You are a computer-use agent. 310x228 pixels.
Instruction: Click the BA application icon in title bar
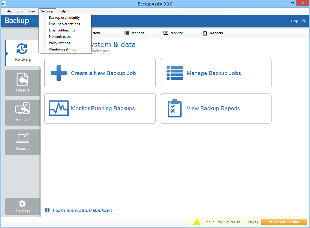[x=4, y=4]
